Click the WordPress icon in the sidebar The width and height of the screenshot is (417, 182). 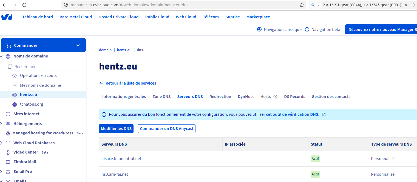(x=8, y=133)
